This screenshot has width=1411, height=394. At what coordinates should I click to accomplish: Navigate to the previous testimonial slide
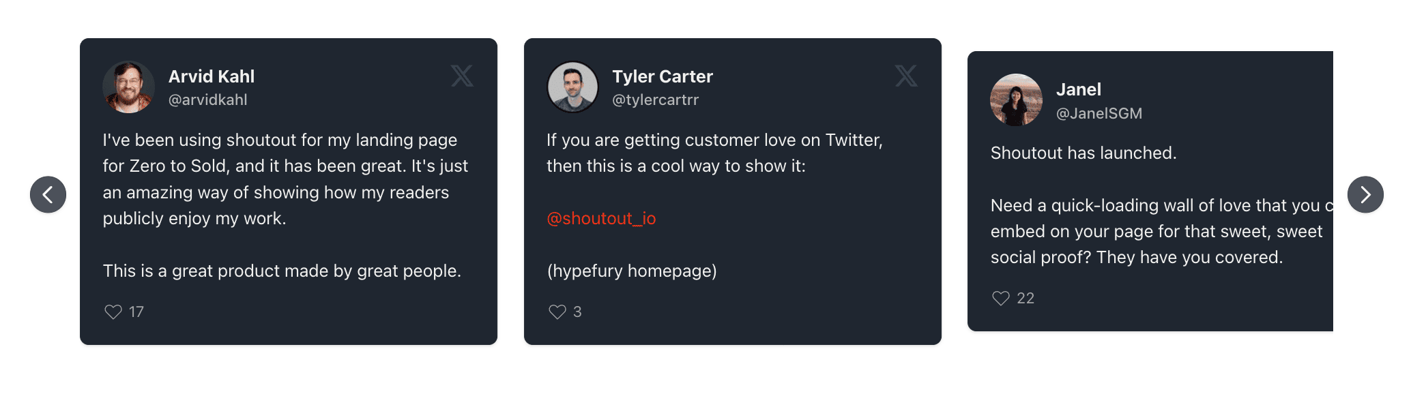click(47, 194)
